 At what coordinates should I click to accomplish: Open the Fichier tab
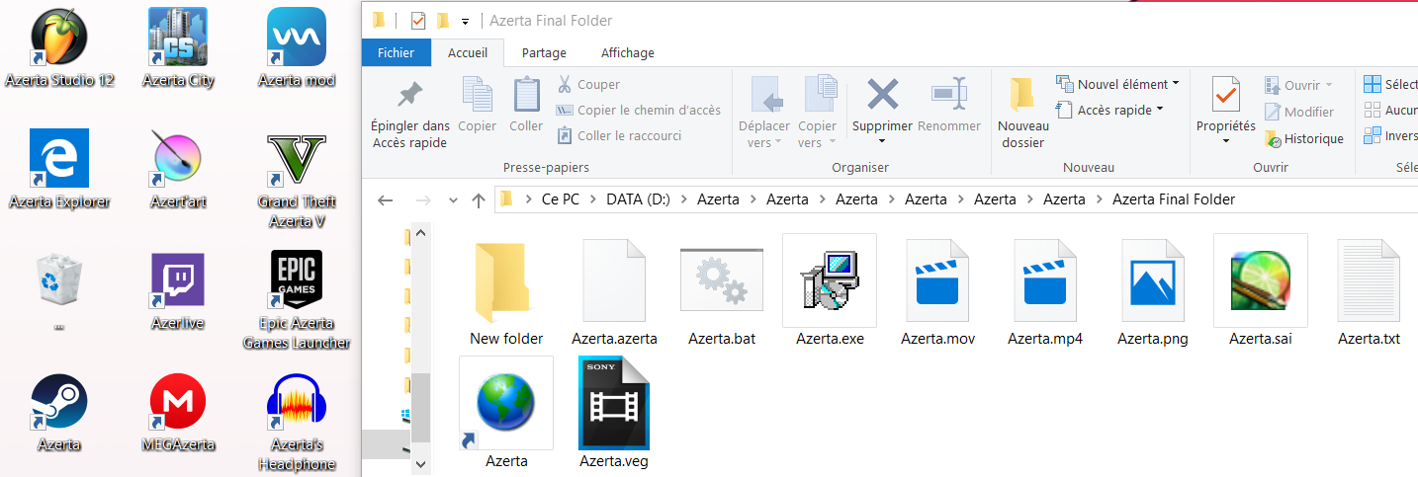[x=396, y=52]
